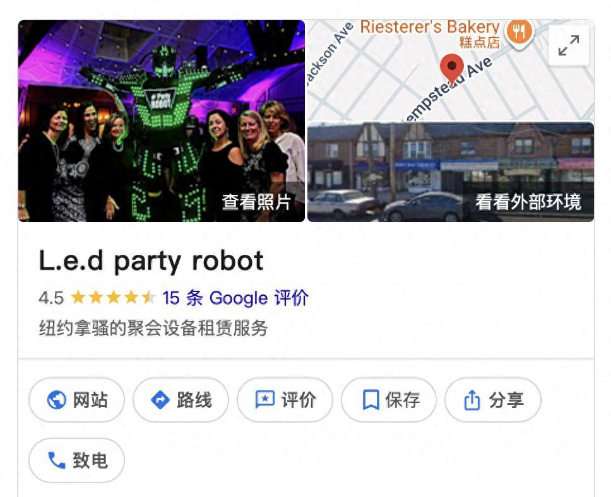Click the 网站 button text
Viewport: 611px width, 497px height.
(90, 400)
